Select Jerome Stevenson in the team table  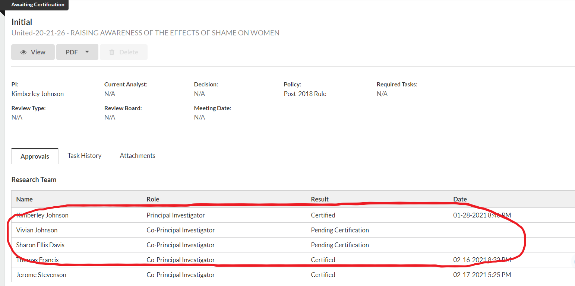41,275
